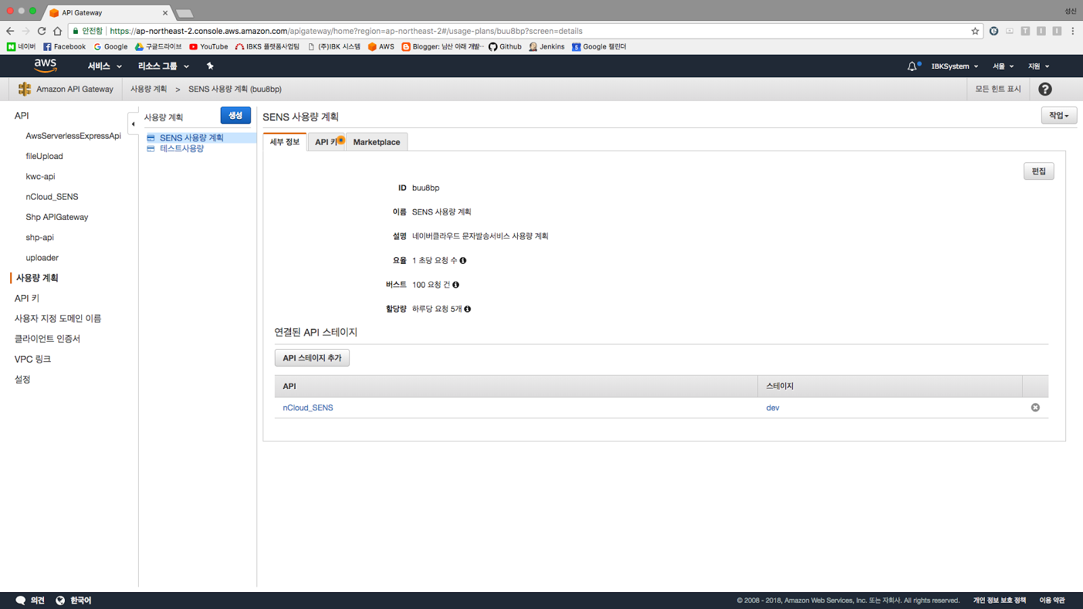Viewport: 1083px width, 609px height.
Task: Click the 의견 feedback speech bubble icon
Action: pos(20,600)
